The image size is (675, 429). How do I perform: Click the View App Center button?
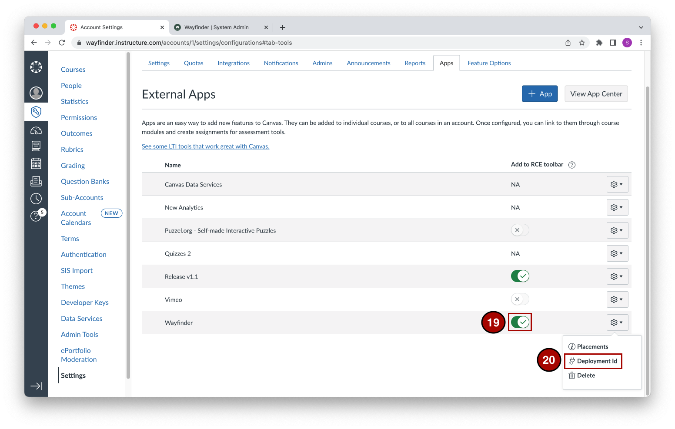coord(596,94)
